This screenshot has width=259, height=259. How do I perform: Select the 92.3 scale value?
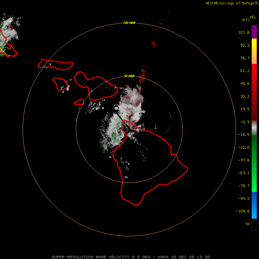click(245, 45)
